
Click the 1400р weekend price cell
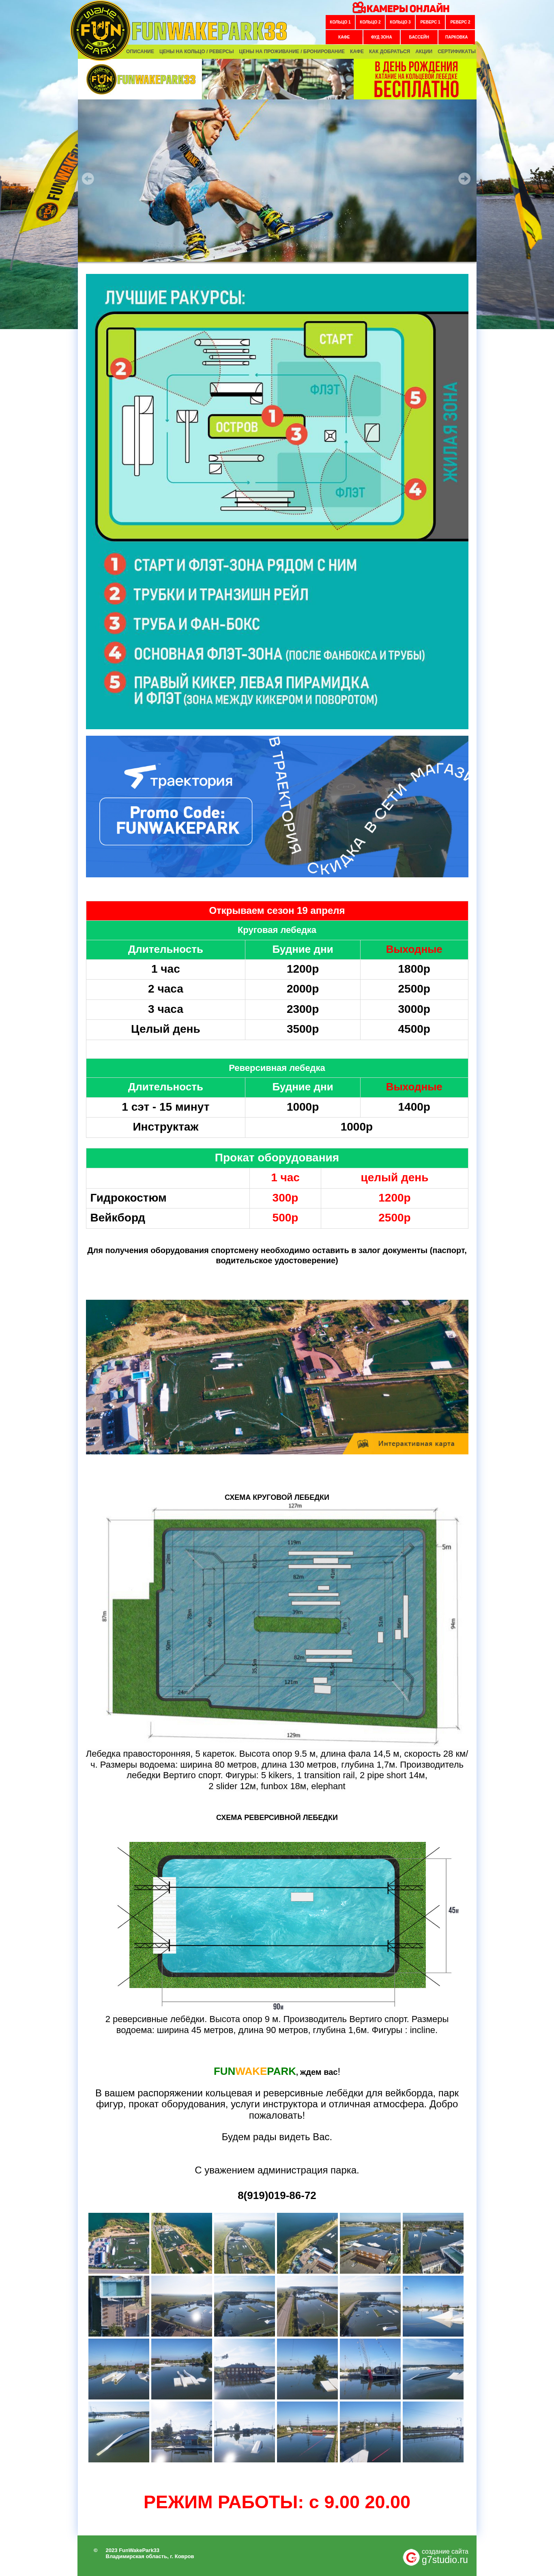coord(414,1107)
